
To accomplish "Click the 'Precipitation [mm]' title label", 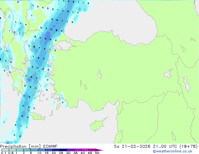I will 20,146.
